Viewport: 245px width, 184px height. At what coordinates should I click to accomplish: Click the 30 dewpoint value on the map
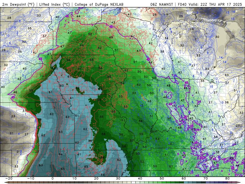click(217, 37)
